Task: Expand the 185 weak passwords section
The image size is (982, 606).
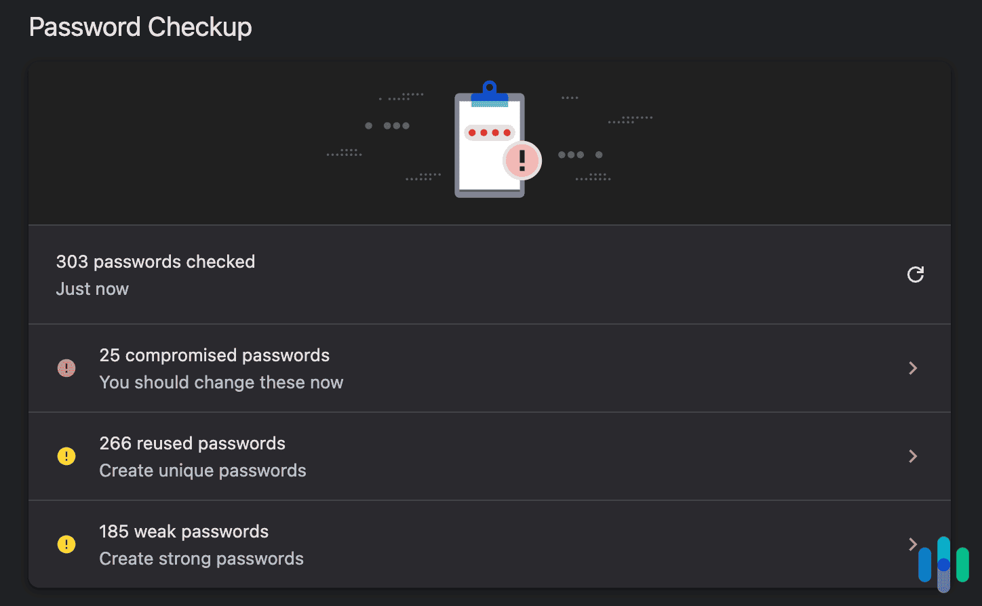Action: coord(913,544)
